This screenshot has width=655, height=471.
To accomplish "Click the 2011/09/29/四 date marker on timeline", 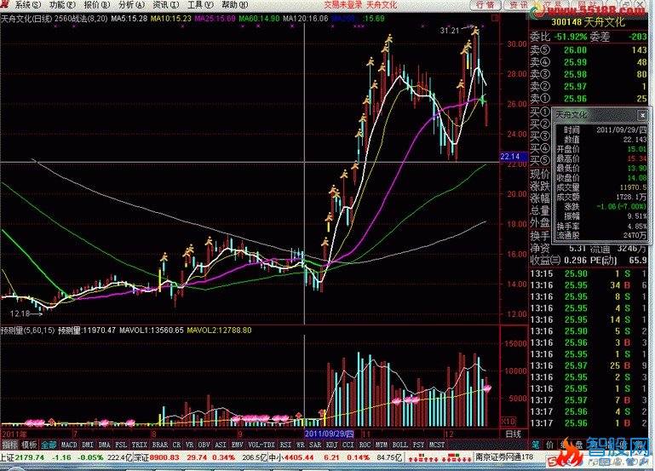I will pyautogui.click(x=330, y=434).
